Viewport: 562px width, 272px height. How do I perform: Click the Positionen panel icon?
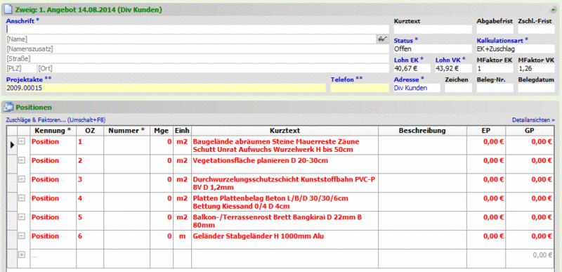[x=8, y=107]
